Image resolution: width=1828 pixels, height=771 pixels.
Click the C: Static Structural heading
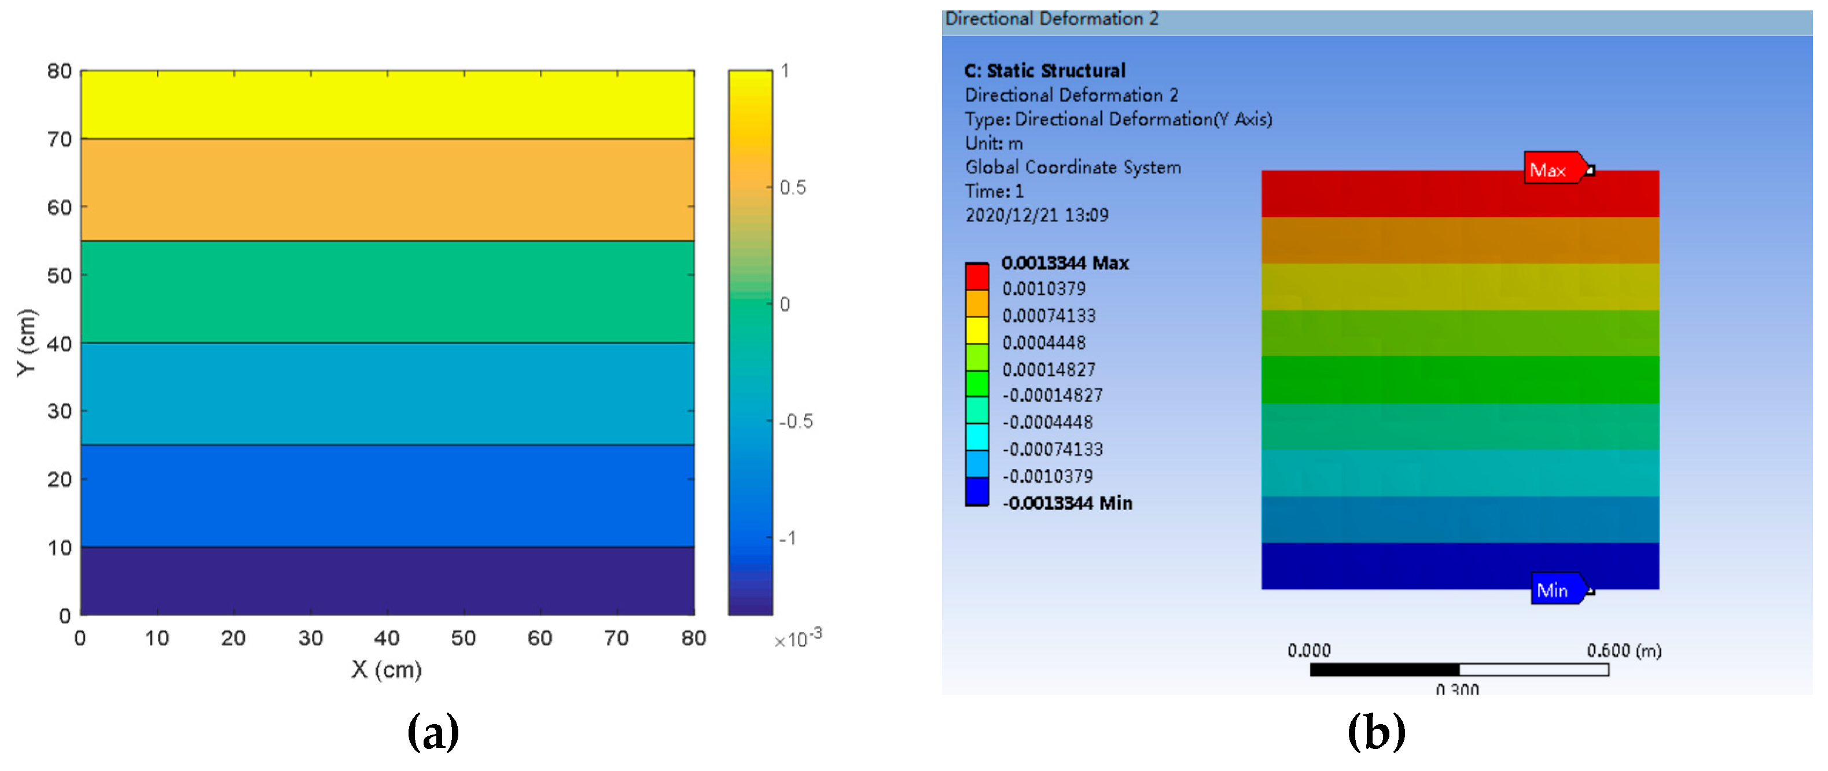click(1044, 71)
